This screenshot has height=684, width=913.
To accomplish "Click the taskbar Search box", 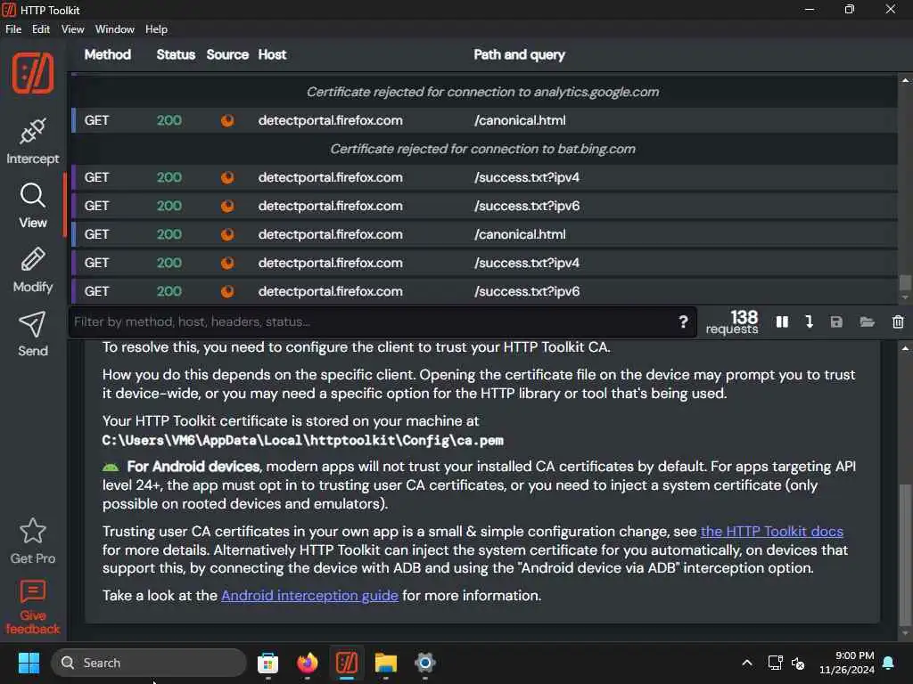I will (149, 663).
